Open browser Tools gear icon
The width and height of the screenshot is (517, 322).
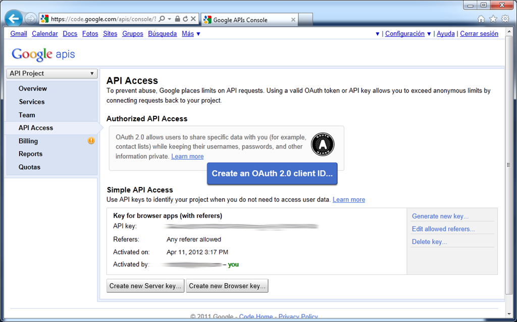tap(505, 19)
